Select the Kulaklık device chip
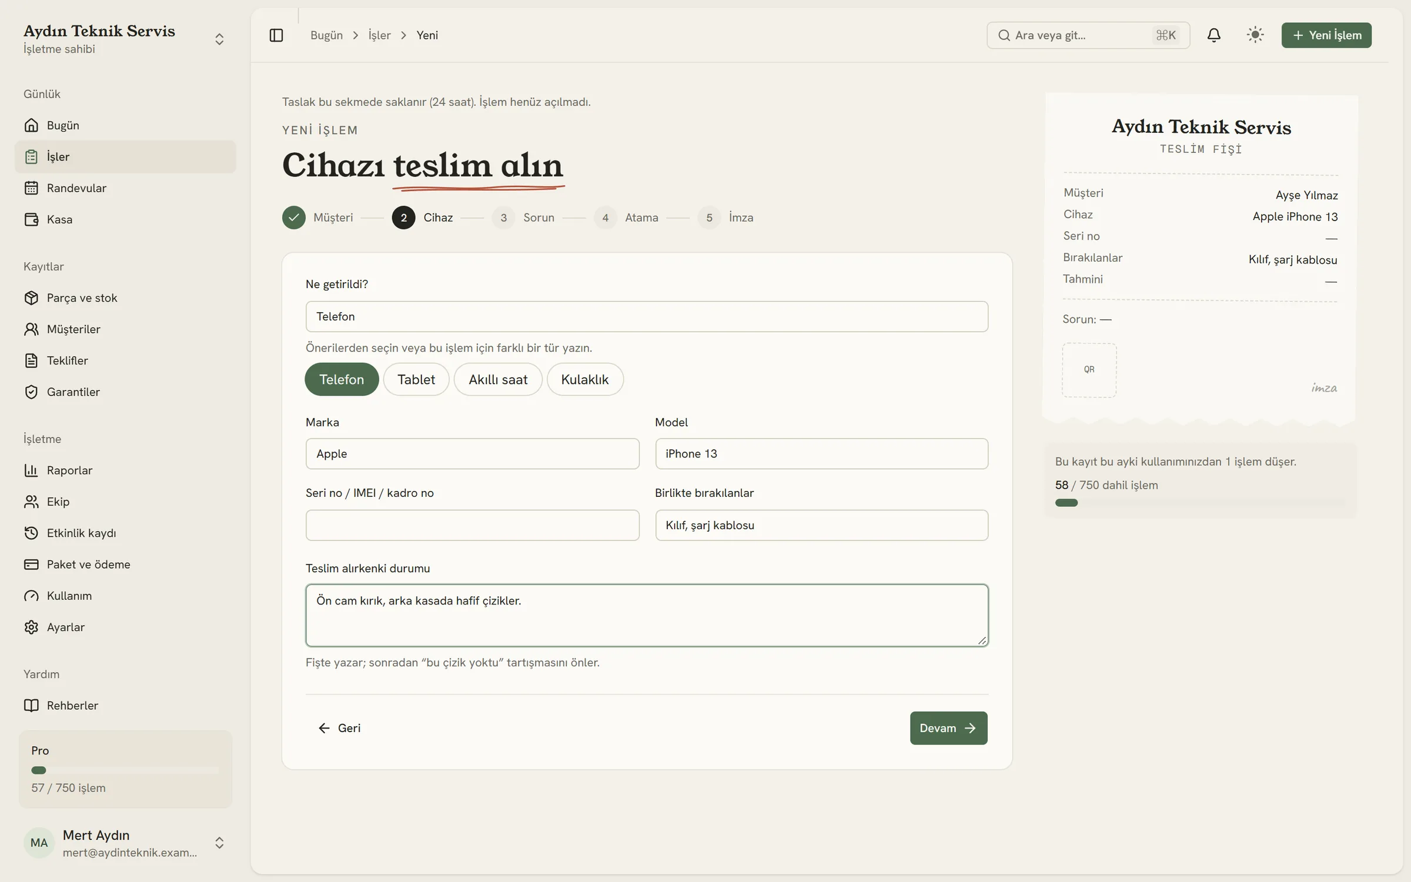Screen dimensions: 1411x882 [x=585, y=379]
